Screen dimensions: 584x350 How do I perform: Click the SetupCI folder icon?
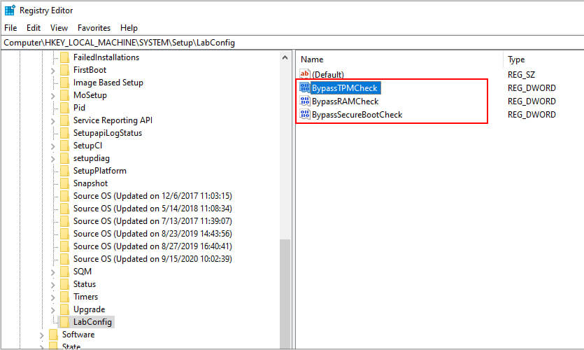click(64, 146)
